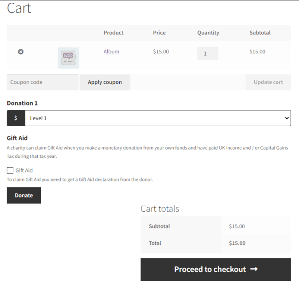Click the donation dropdown chevron arrow
Viewport: 299px width, 290px height.
click(x=287, y=118)
